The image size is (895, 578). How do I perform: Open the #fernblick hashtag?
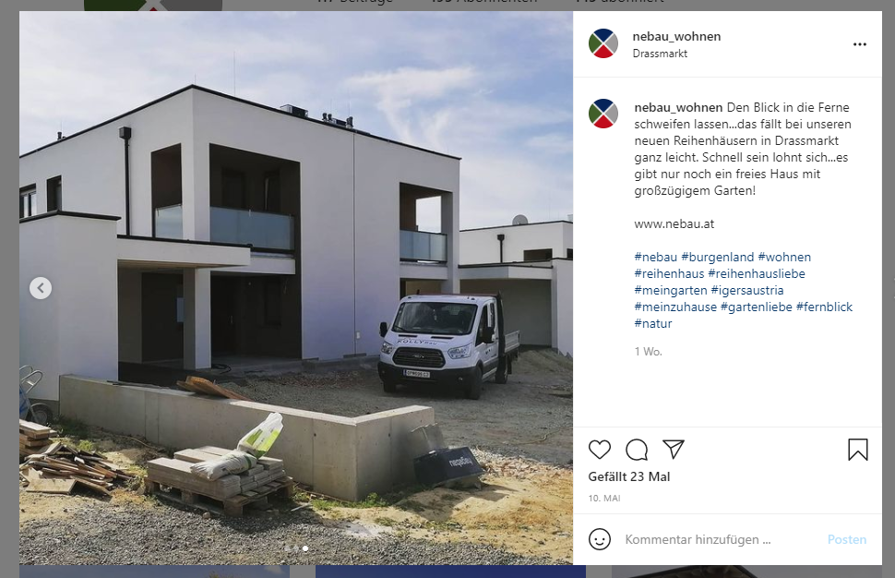(x=824, y=307)
